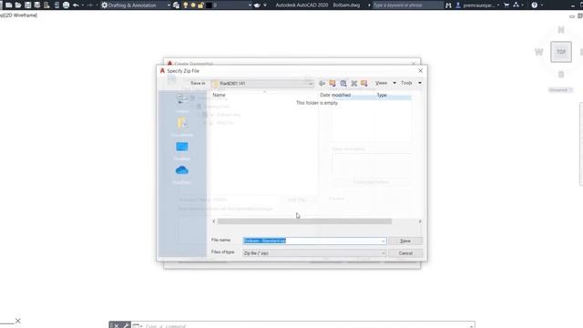Screen dimensions: 583x328
Task: Click the Open file icon in Quick Access toolbar
Action: [x=18, y=5]
